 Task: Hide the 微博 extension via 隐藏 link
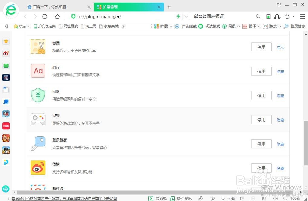[280, 168]
